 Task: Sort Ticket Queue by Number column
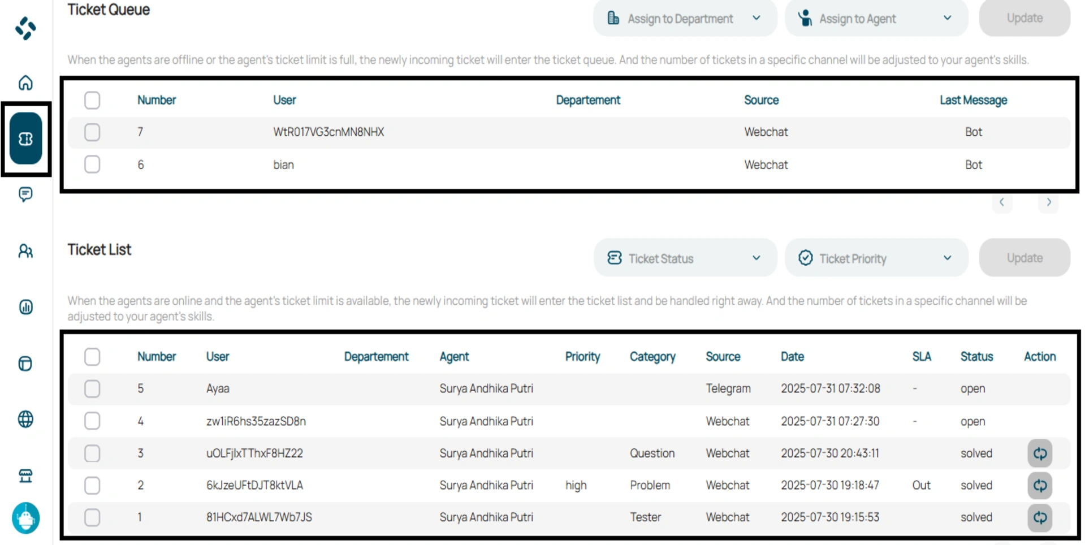(157, 100)
